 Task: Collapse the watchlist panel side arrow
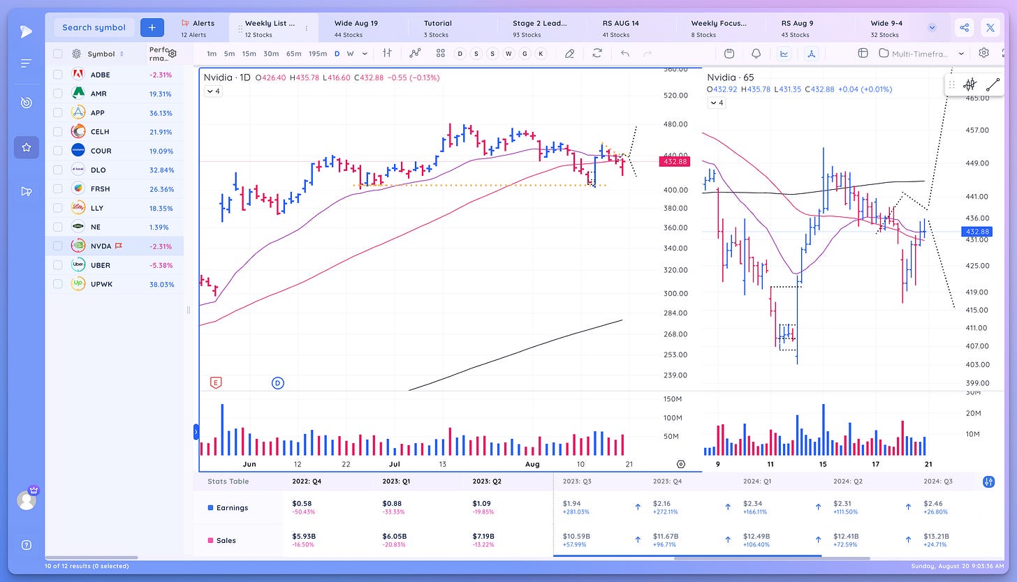[196, 433]
